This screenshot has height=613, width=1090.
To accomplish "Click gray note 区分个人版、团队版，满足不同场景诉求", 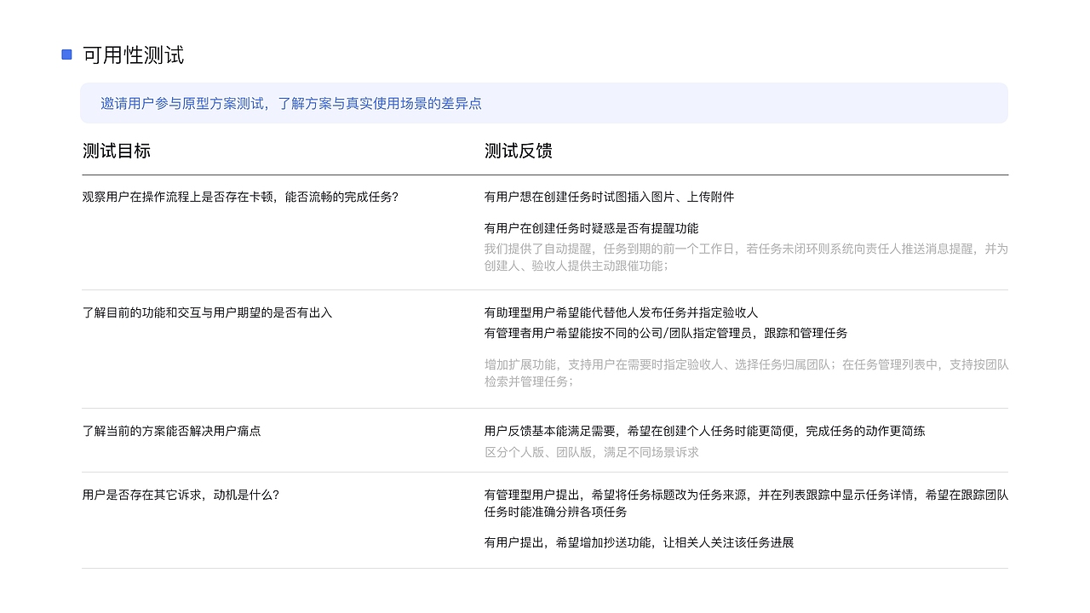I will click(592, 452).
